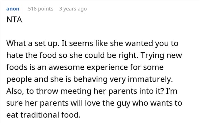
Task: Open the anon user profile link
Action: pyautogui.click(x=13, y=9)
